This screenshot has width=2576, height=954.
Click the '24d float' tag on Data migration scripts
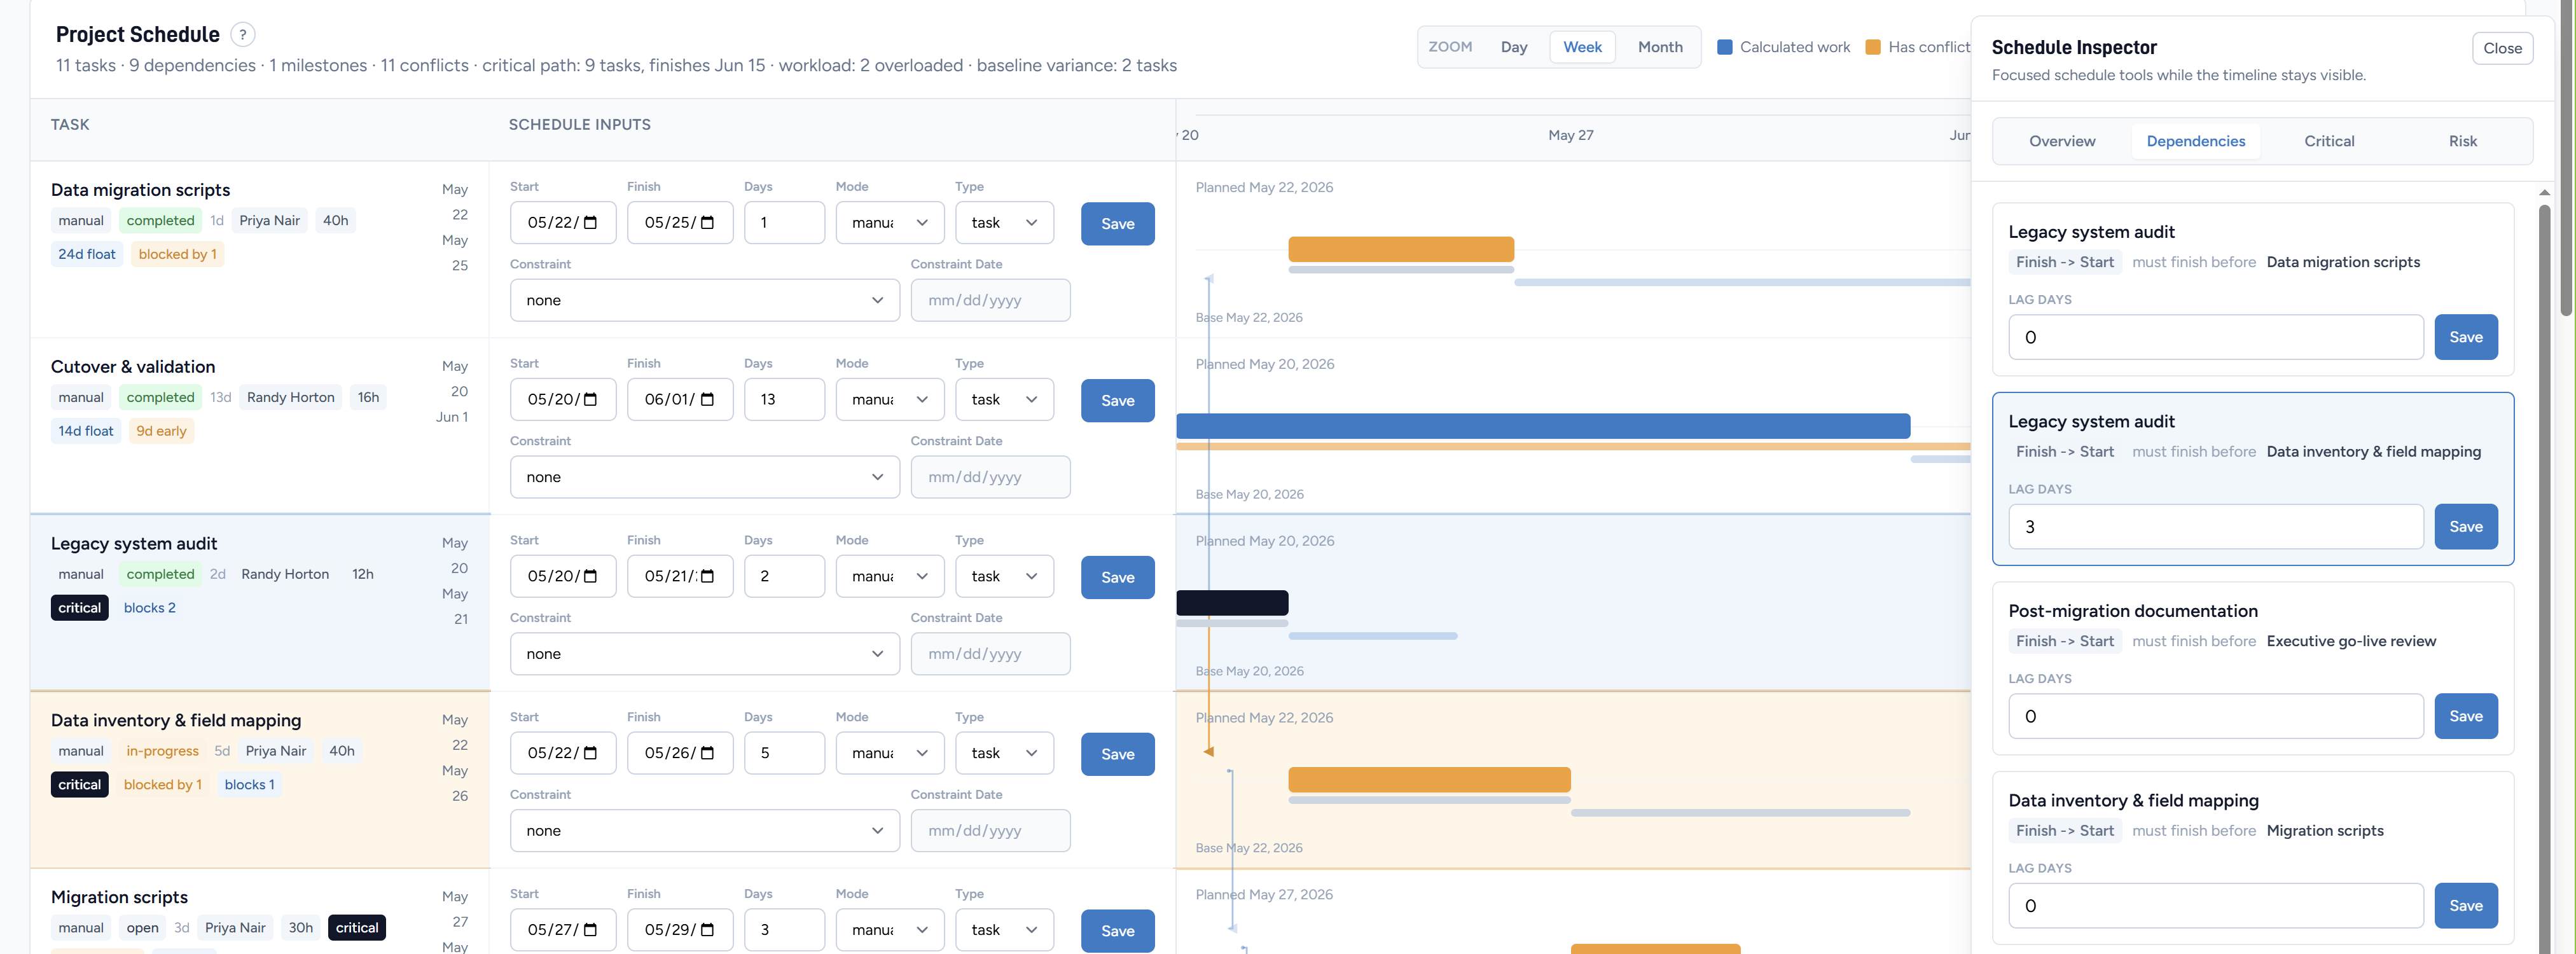pyautogui.click(x=87, y=254)
